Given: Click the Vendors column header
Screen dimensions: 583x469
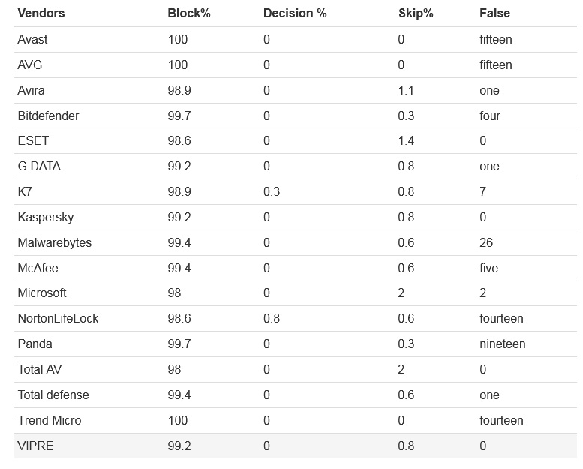Looking at the screenshot, I should pyautogui.click(x=41, y=13).
